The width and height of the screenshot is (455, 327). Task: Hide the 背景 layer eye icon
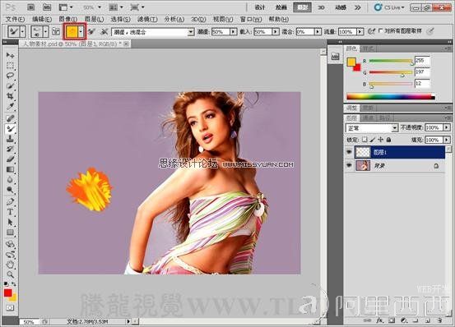[x=349, y=165]
